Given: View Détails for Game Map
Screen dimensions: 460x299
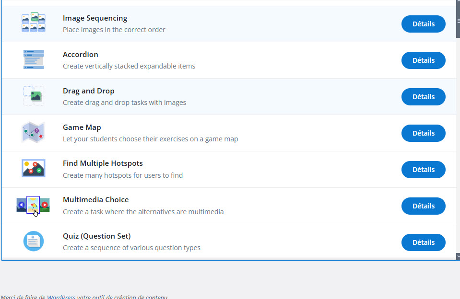Looking at the screenshot, I should (x=423, y=133).
